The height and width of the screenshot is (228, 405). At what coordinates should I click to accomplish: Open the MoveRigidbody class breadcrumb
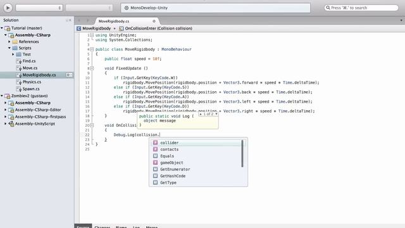tap(96, 28)
